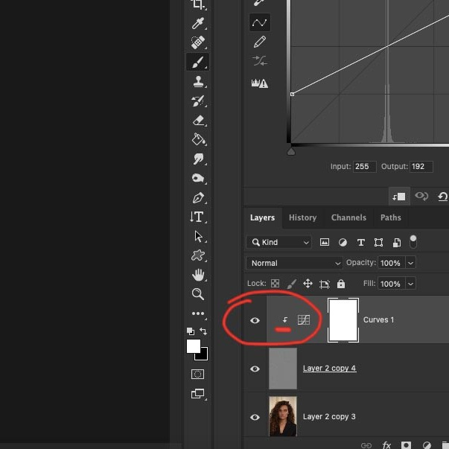The width and height of the screenshot is (449, 449).
Task: Select the Pen tool
Action: pos(198,197)
